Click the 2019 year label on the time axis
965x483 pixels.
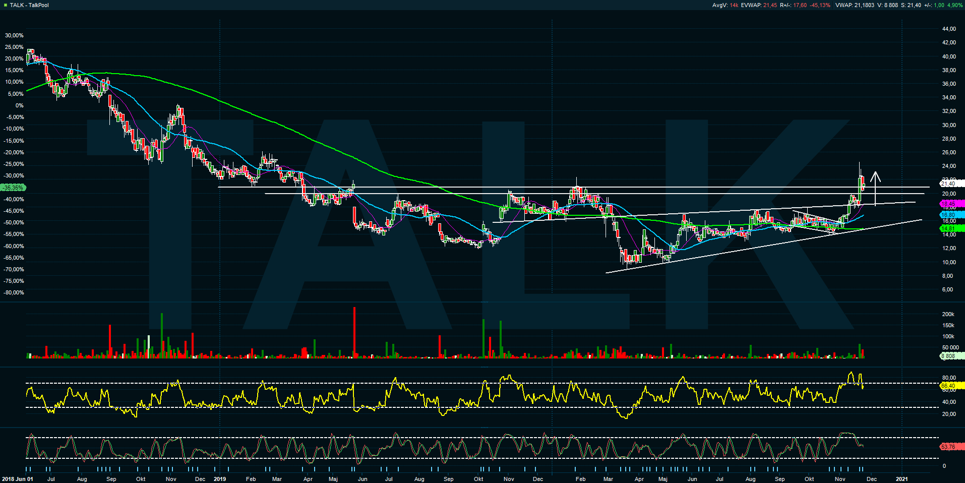(220, 479)
